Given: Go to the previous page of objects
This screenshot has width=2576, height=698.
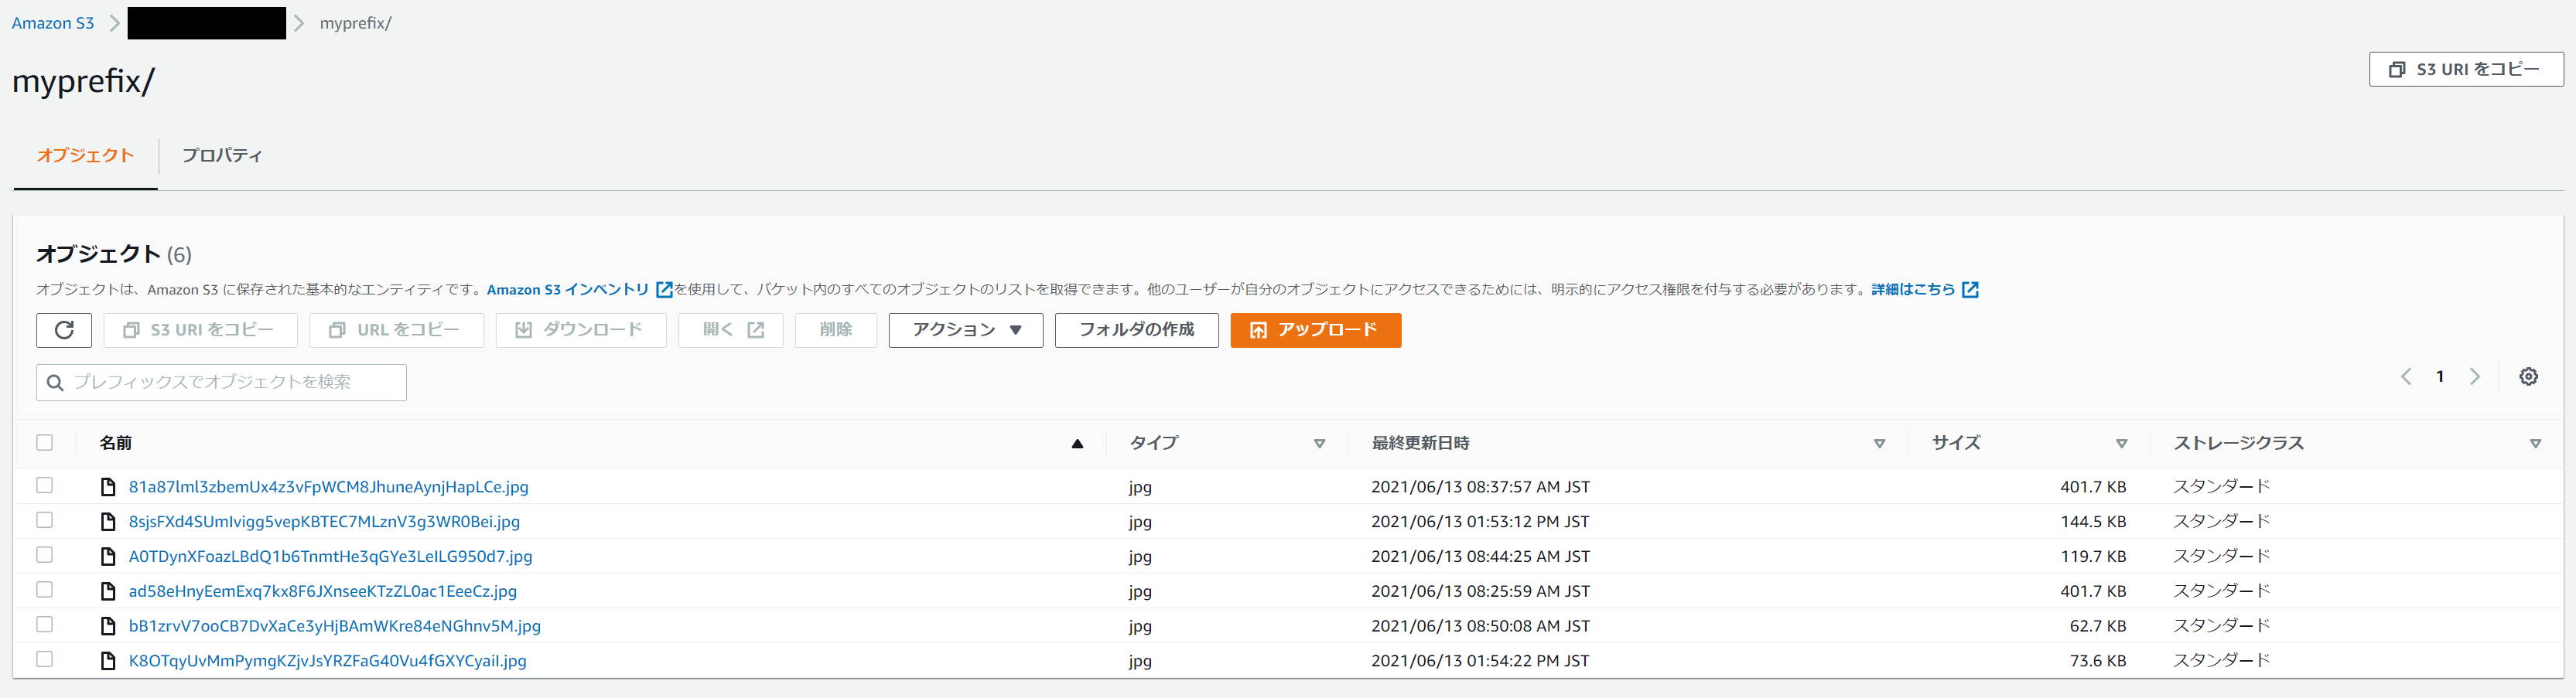Looking at the screenshot, I should click(2406, 376).
